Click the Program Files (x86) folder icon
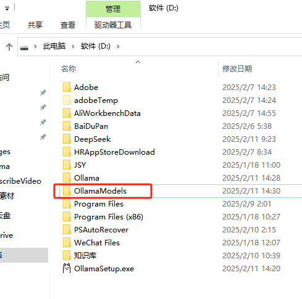This screenshot has height=299, width=302. (67, 216)
